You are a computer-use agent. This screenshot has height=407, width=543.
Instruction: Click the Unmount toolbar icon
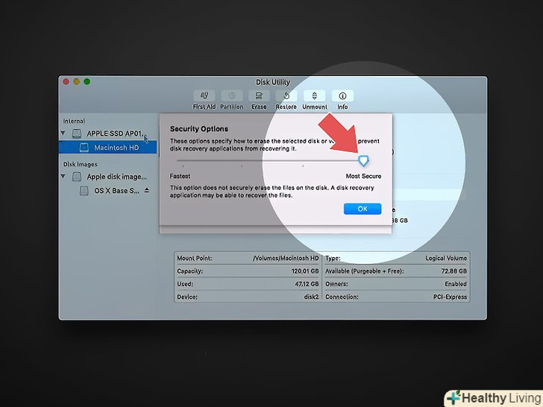point(315,95)
